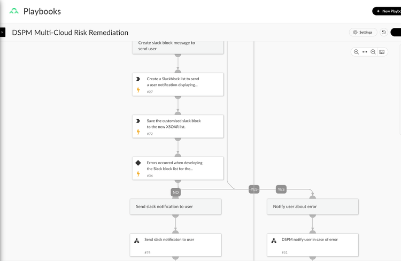The height and width of the screenshot is (261, 401).
Task: Zoom in on the playbook canvas
Action: click(356, 52)
